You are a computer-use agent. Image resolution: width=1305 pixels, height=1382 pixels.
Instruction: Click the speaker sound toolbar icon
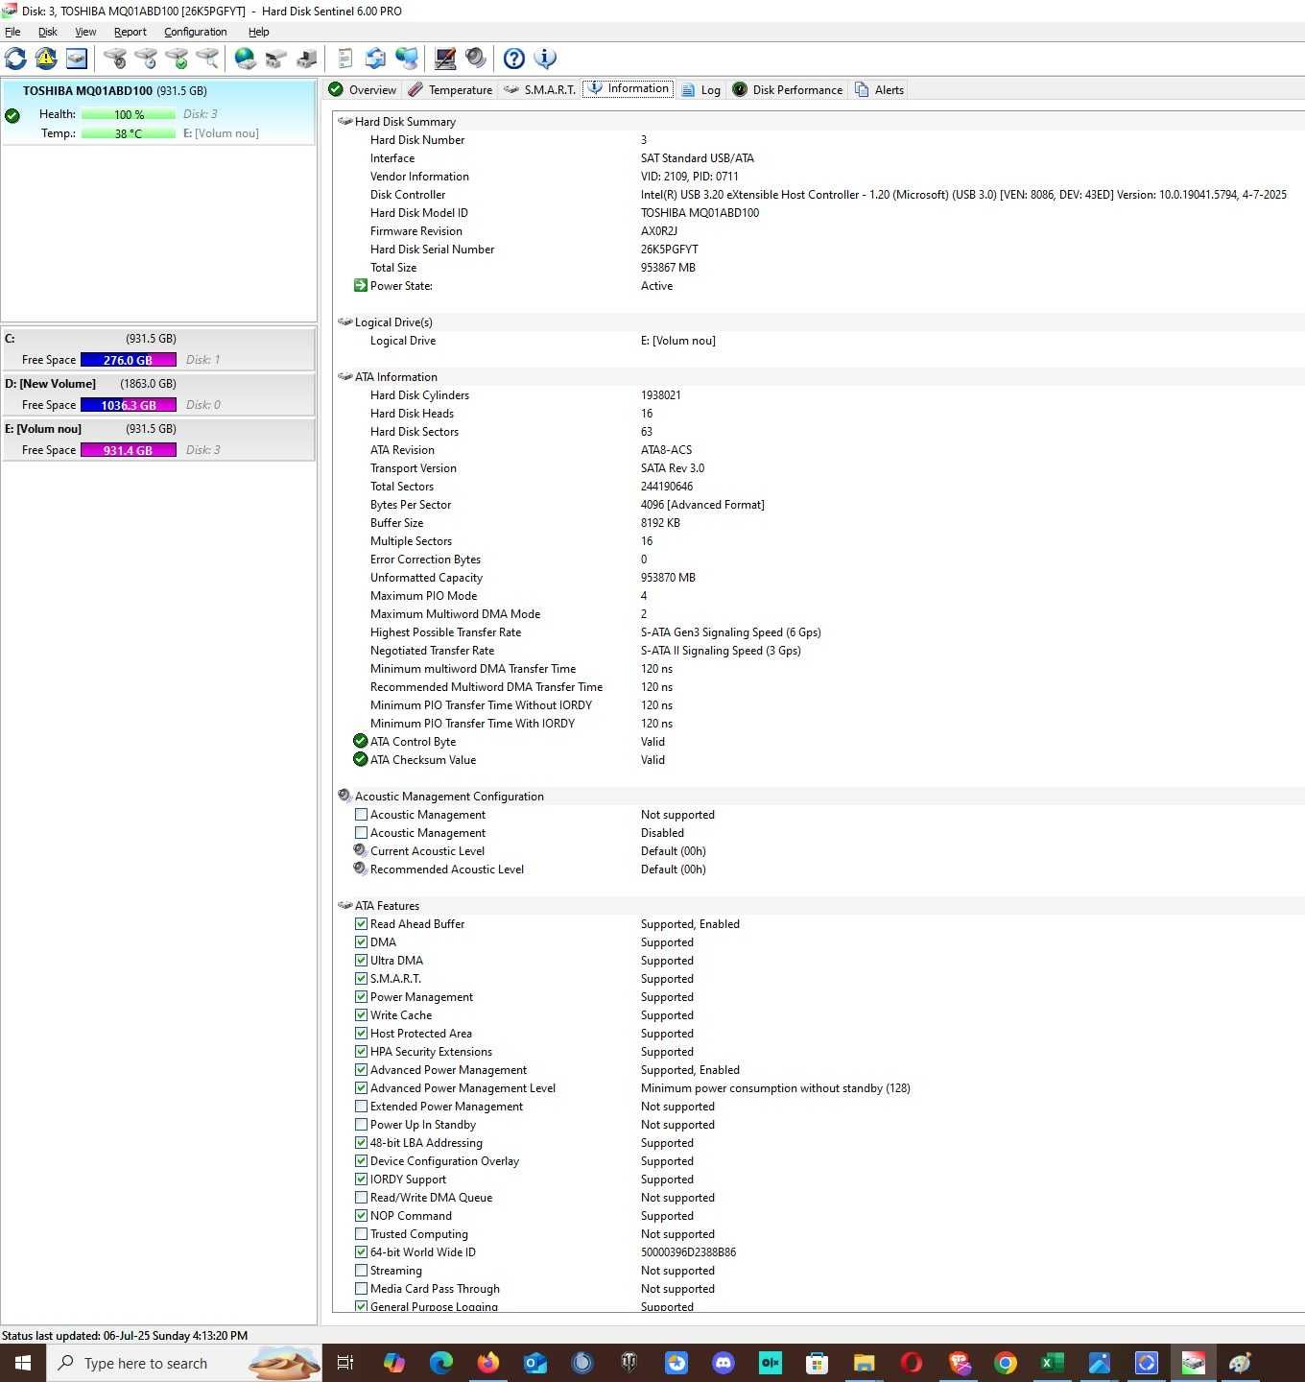pos(476,59)
